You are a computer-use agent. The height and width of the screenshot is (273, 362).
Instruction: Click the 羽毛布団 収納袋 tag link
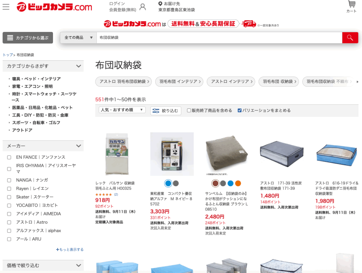point(279,81)
